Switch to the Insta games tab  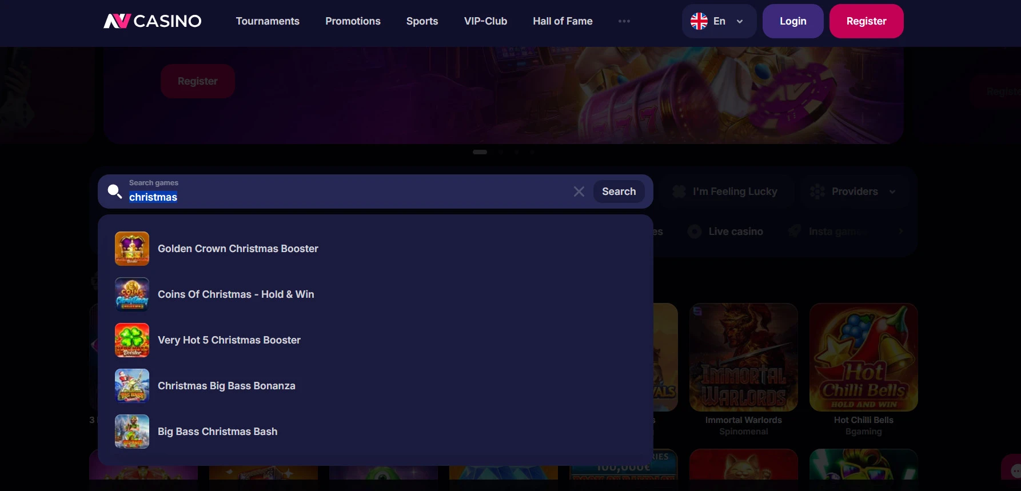pyautogui.click(x=828, y=231)
